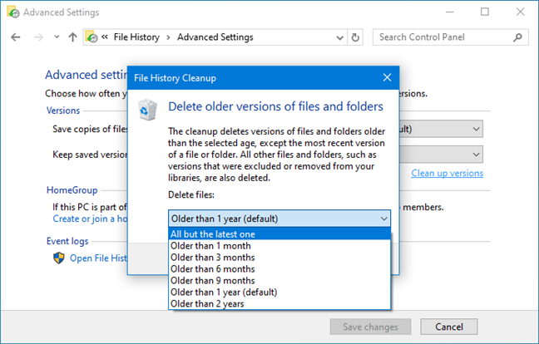This screenshot has width=539, height=344.
Task: Click the search magnifier icon
Action: (x=517, y=37)
